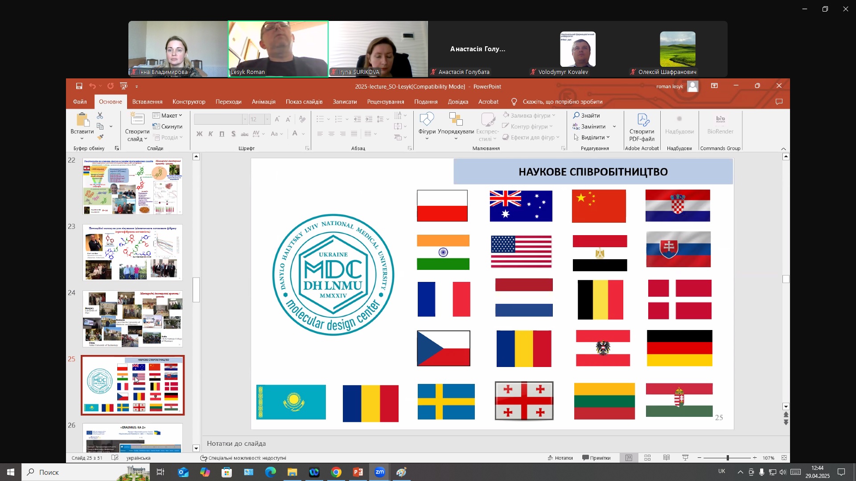Open the Insert (Вставлення) ribbon tab
This screenshot has width=856, height=481.
(147, 102)
